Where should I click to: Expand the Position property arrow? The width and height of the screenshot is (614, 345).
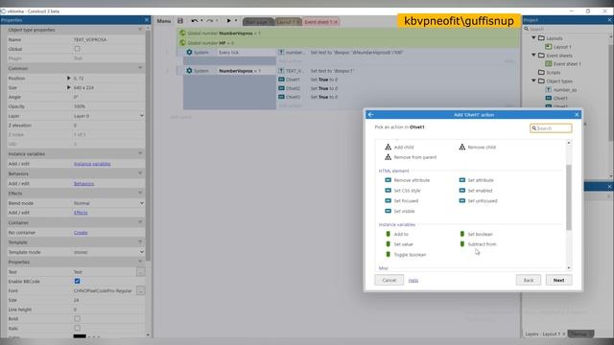click(x=69, y=79)
